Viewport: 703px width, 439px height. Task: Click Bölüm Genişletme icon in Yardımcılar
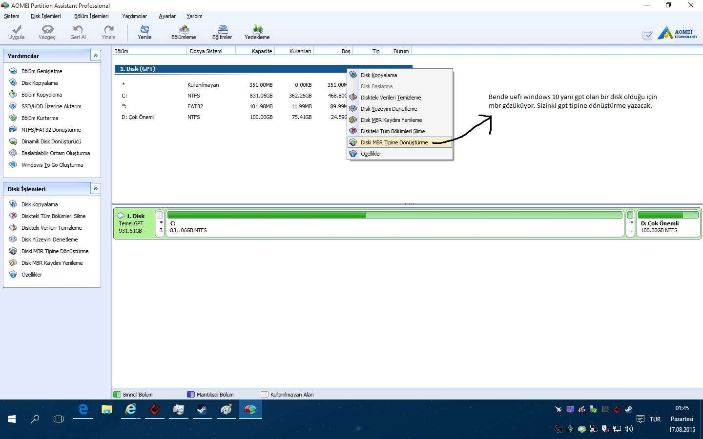pyautogui.click(x=13, y=71)
